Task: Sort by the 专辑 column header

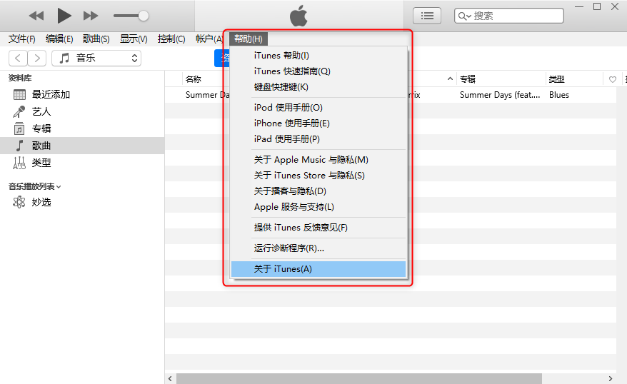Action: [x=467, y=79]
